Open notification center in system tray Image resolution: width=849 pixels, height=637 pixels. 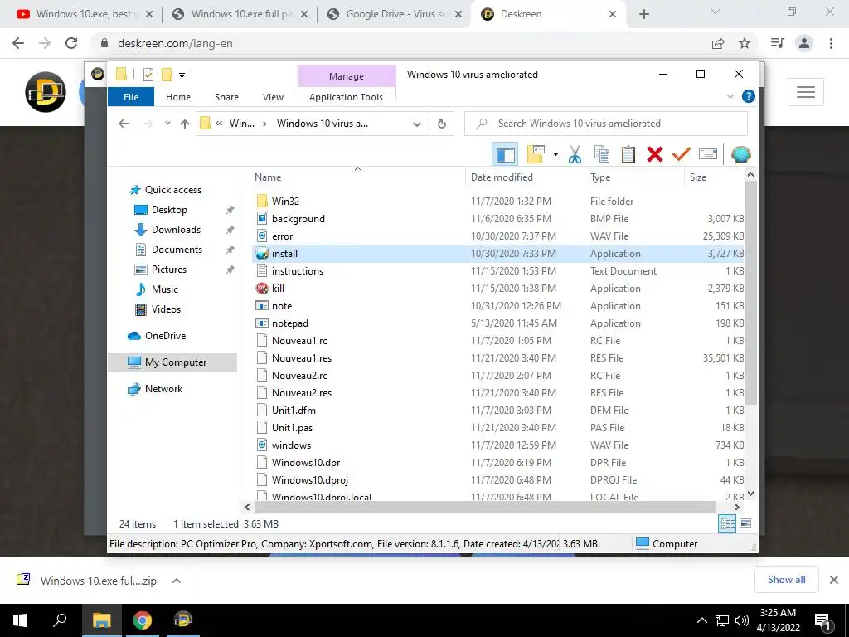coord(823,620)
